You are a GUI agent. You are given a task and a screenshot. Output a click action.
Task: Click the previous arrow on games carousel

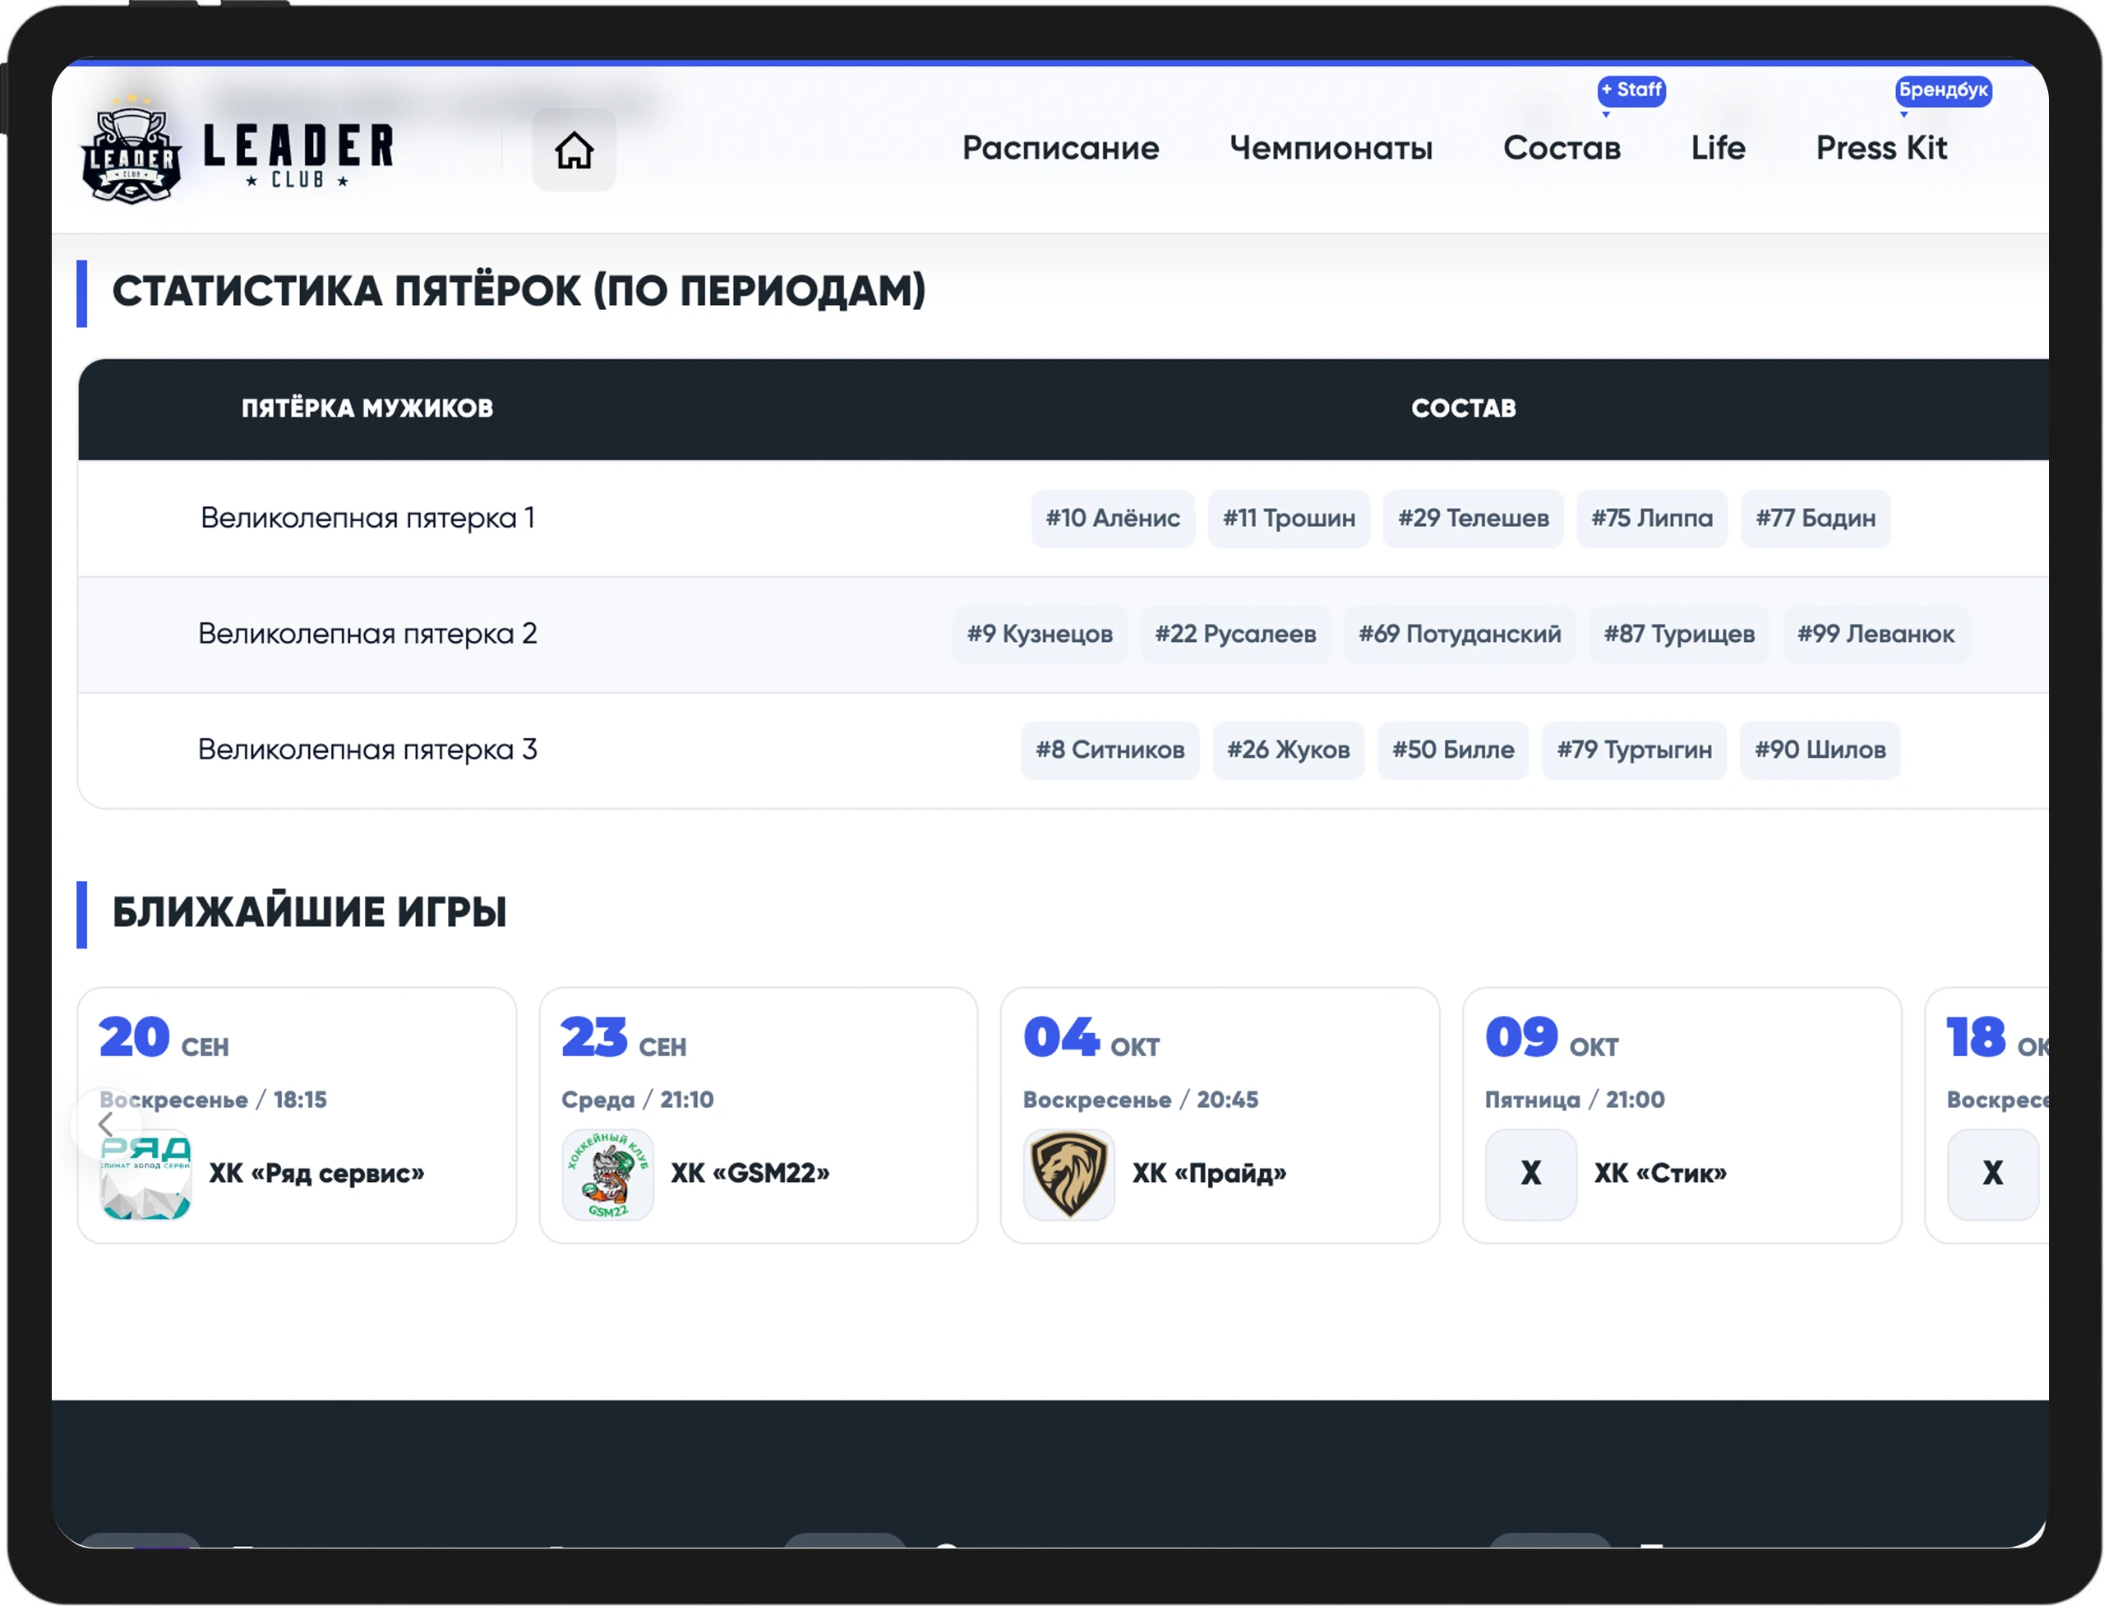[x=106, y=1124]
